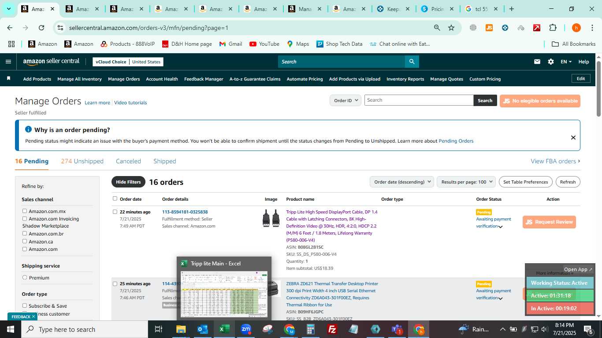Check the Amazon.com sales channel
The height and width of the screenshot is (338, 602).
click(25, 249)
